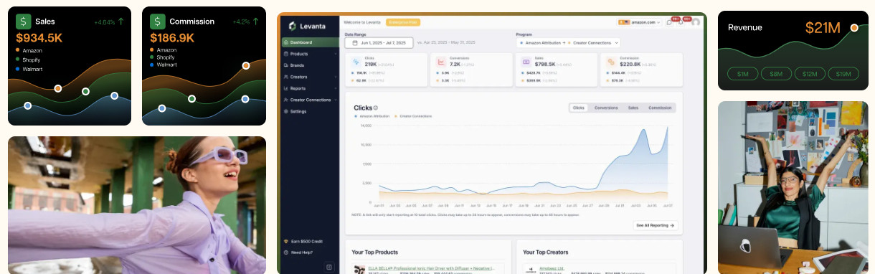875x274 pixels.
Task: Open the amazon.com marketplace dropdown
Action: 640,22
